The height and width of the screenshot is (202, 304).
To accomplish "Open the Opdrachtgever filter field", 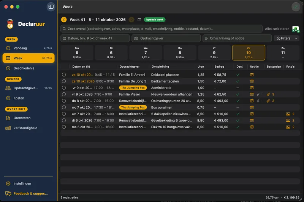I will point(166,38).
